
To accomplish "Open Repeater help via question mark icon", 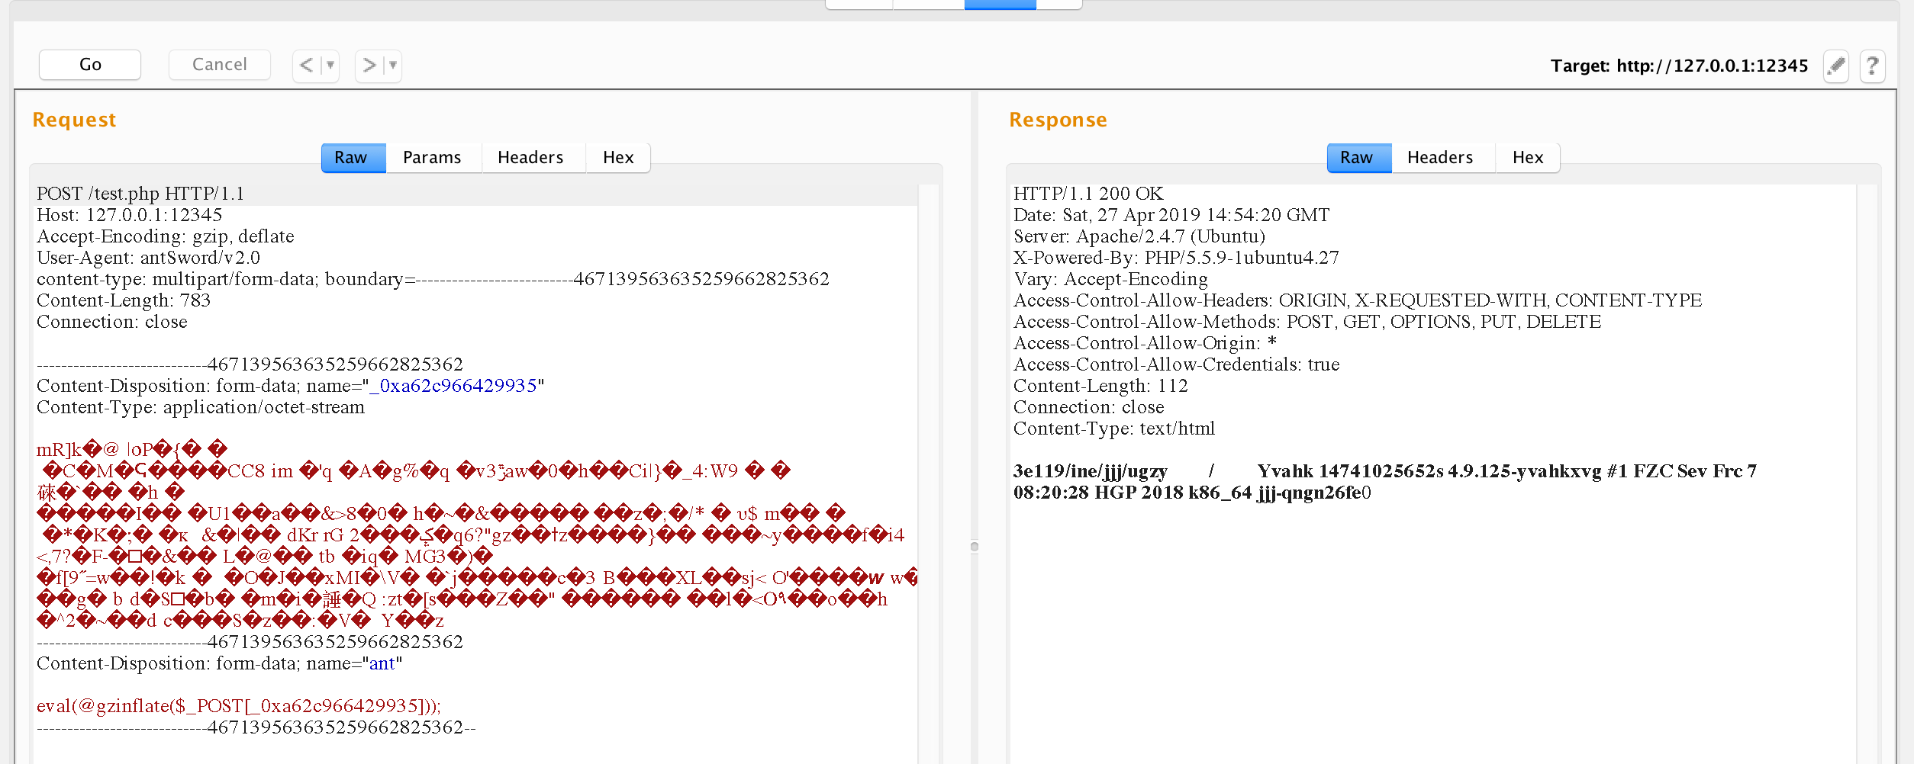I will [1873, 66].
